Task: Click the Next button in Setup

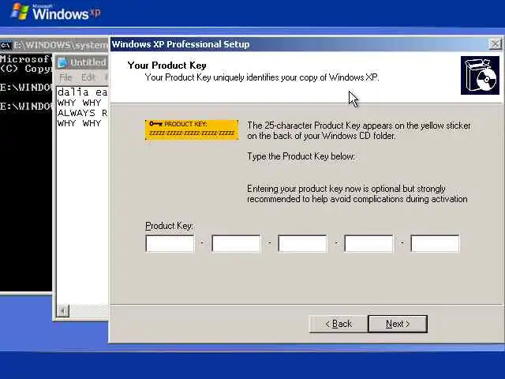Action: pyautogui.click(x=398, y=324)
